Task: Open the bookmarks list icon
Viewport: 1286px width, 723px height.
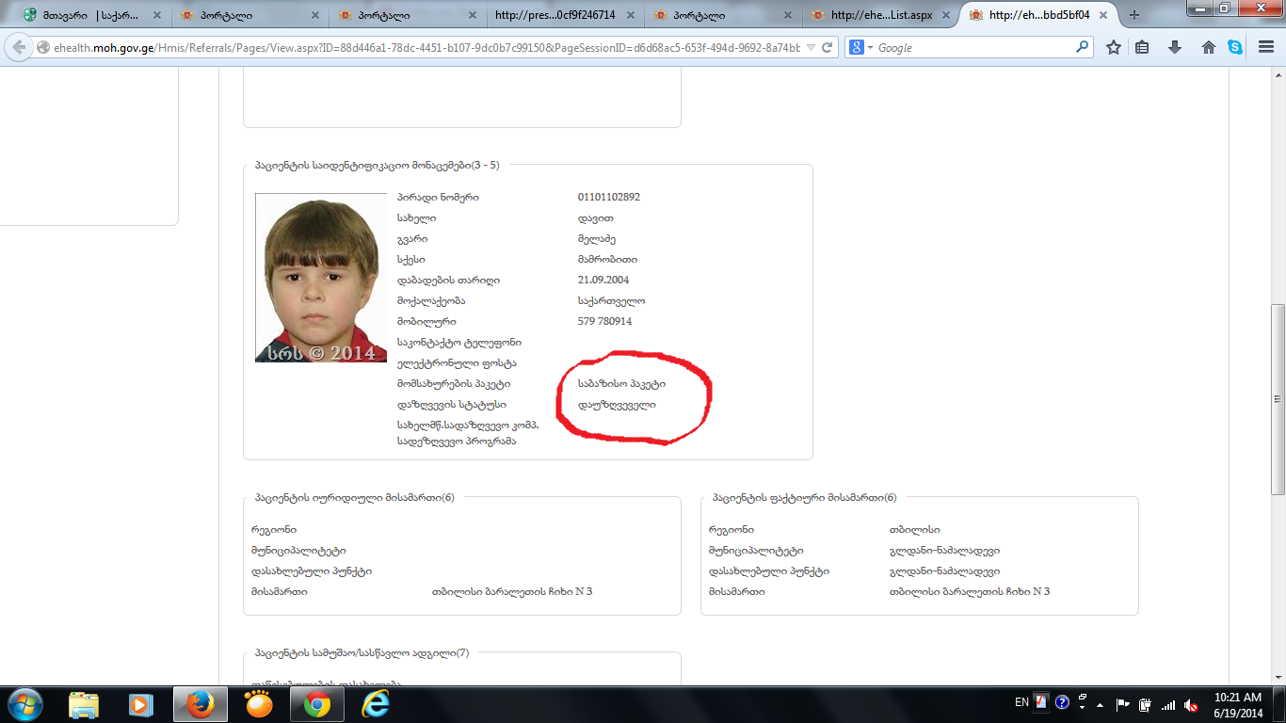Action: [x=1142, y=48]
